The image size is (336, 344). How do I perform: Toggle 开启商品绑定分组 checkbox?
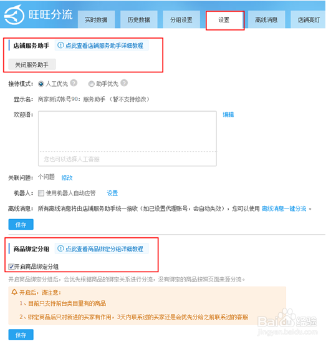[11, 267]
